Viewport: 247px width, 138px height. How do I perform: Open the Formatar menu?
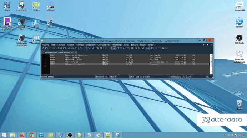click(x=80, y=45)
